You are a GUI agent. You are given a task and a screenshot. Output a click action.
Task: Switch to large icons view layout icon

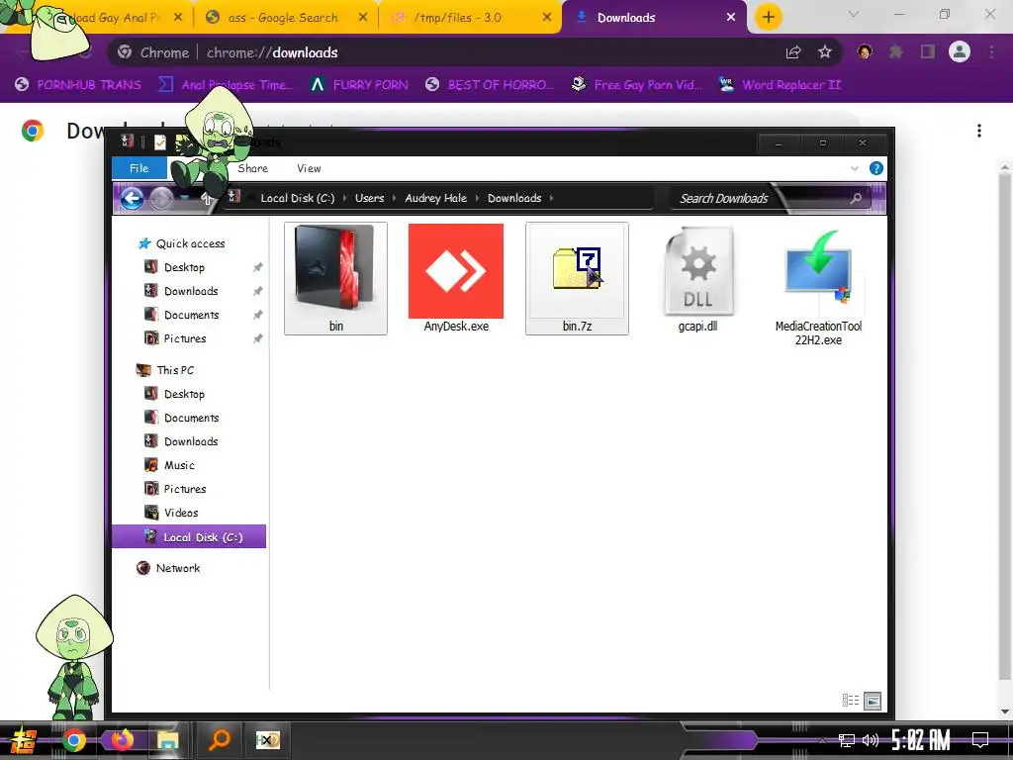(x=873, y=701)
